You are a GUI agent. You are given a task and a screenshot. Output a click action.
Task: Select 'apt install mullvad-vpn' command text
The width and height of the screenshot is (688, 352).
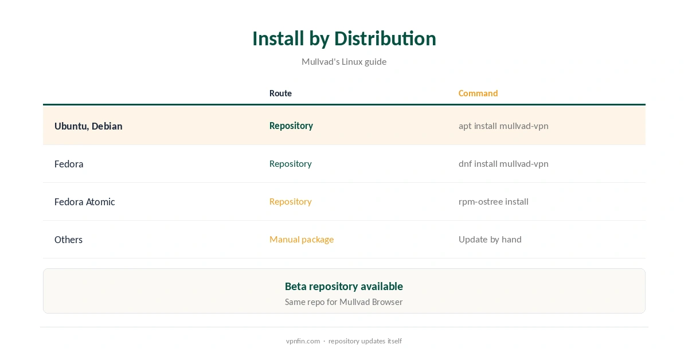[x=503, y=126]
